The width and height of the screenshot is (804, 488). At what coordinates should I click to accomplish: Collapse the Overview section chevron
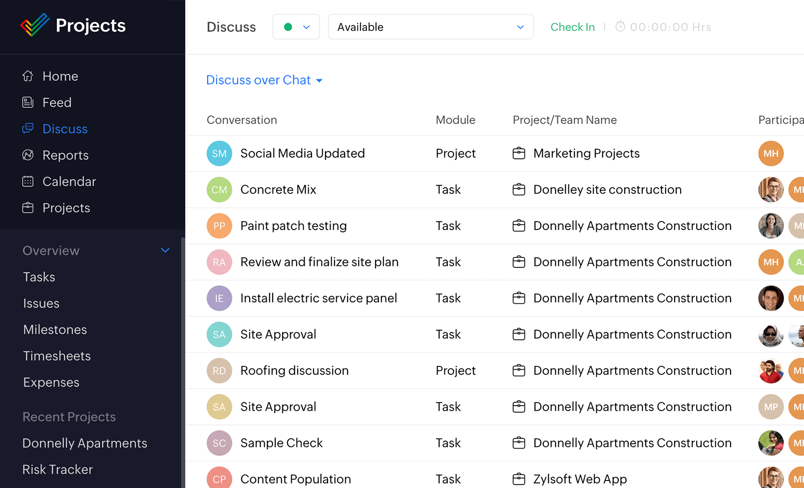(x=165, y=250)
